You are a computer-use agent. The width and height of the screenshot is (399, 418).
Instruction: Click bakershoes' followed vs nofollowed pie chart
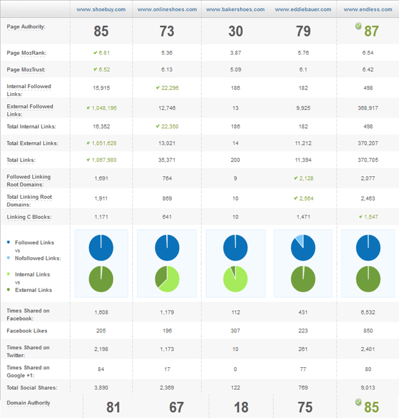click(x=236, y=248)
